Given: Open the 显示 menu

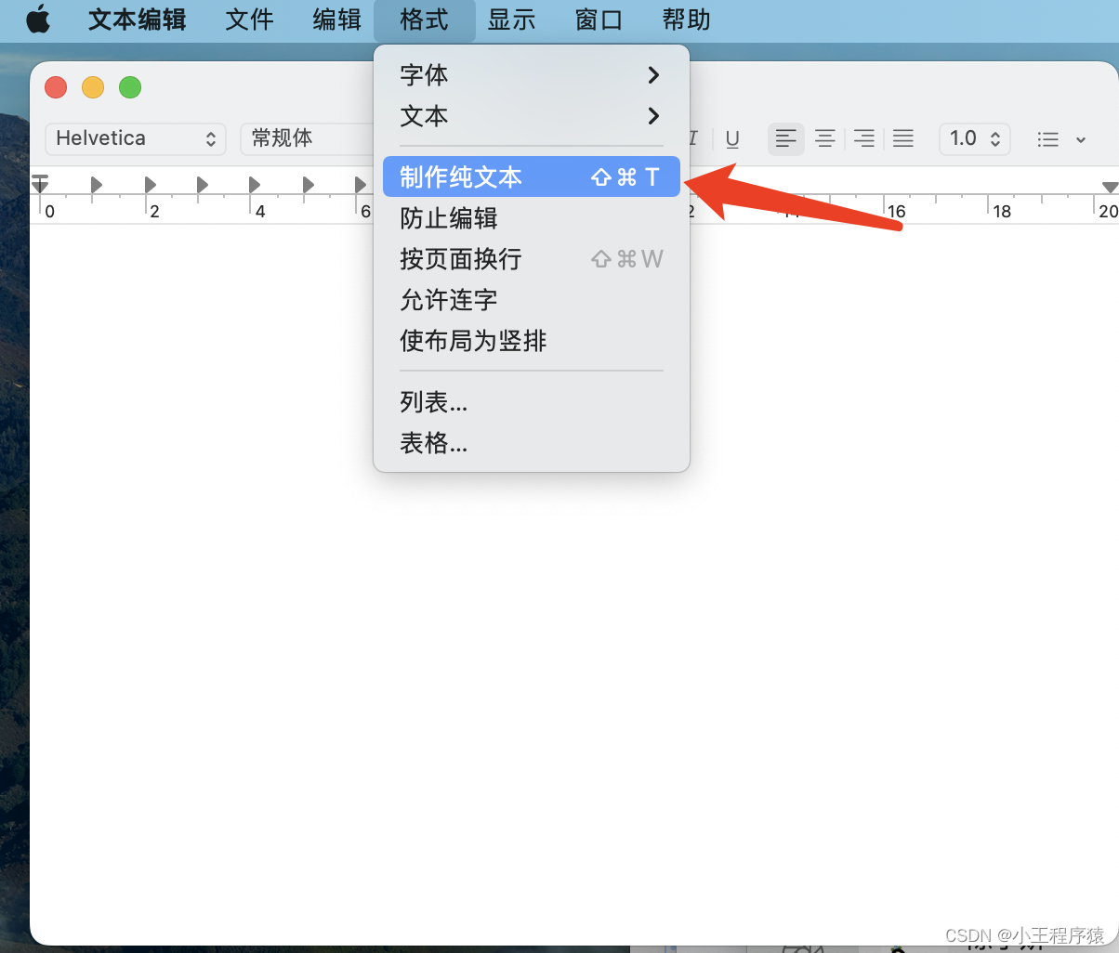Looking at the screenshot, I should coord(511,20).
